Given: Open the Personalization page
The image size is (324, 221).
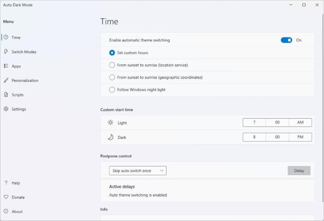Looking at the screenshot, I should [x=26, y=80].
